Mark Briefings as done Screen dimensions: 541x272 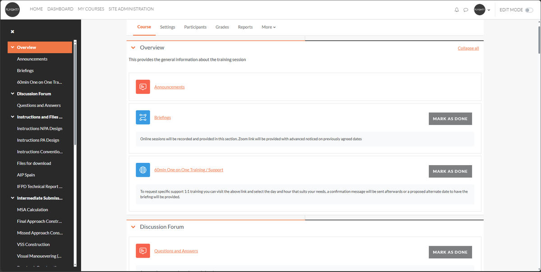click(x=450, y=119)
